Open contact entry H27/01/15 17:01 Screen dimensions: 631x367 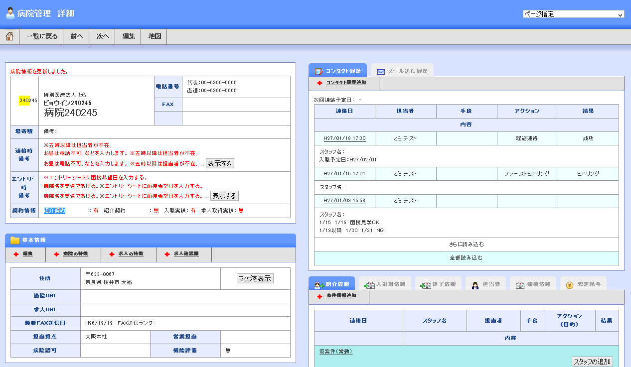344,174
